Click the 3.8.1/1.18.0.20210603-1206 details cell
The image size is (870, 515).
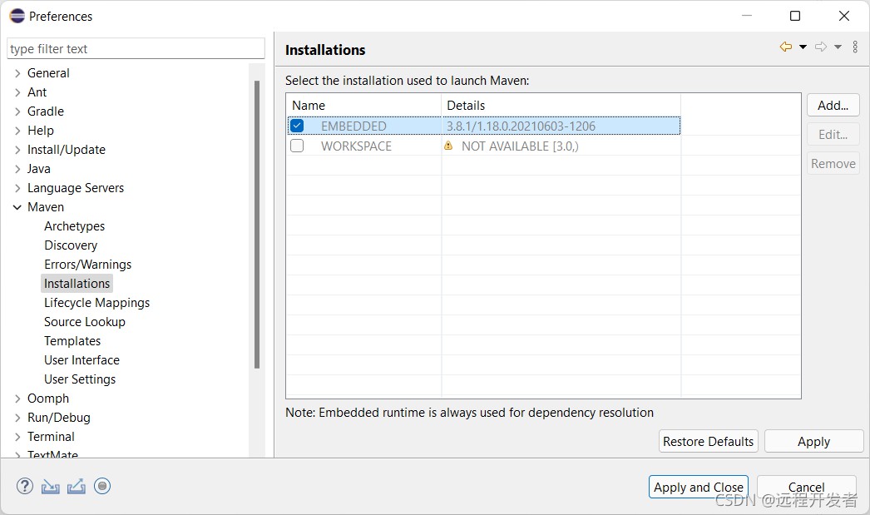pyautogui.click(x=521, y=126)
